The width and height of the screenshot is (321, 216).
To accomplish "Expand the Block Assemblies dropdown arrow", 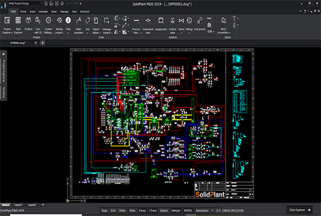I will [x=229, y=33].
